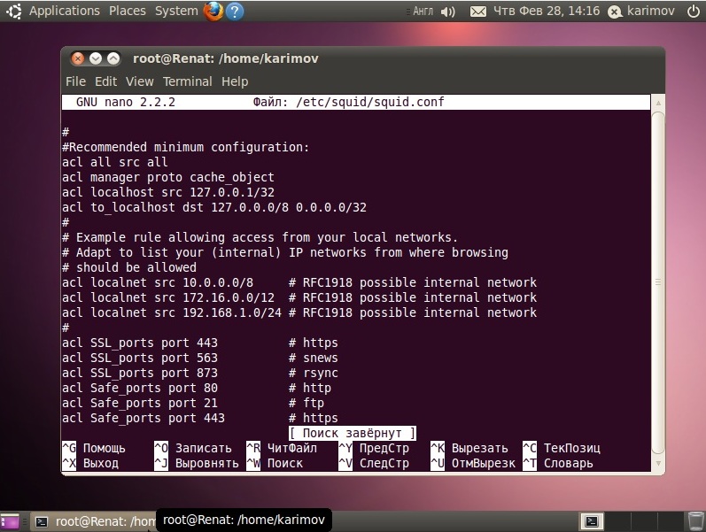Click the scrollbar up arrow
The height and width of the screenshot is (532, 706).
click(658, 103)
